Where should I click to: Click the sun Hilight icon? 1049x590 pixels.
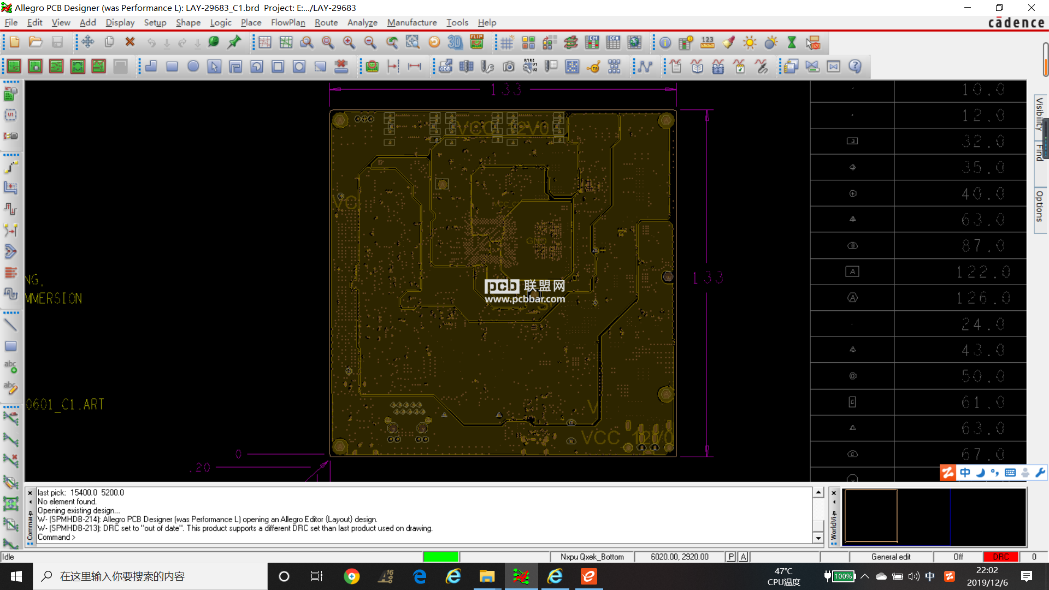750,42
